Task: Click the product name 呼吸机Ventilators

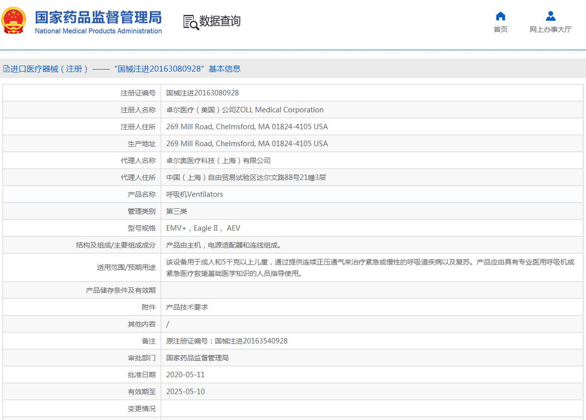Action: tap(195, 194)
